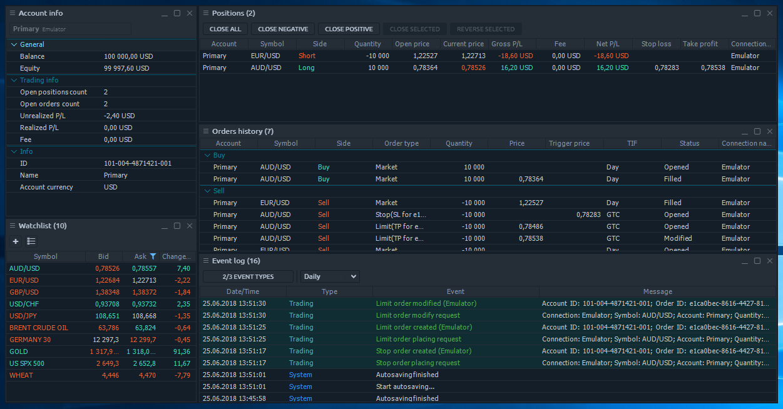Image resolution: width=783 pixels, height=409 pixels.
Task: Open the Event log panel menu icon
Action: (x=206, y=261)
